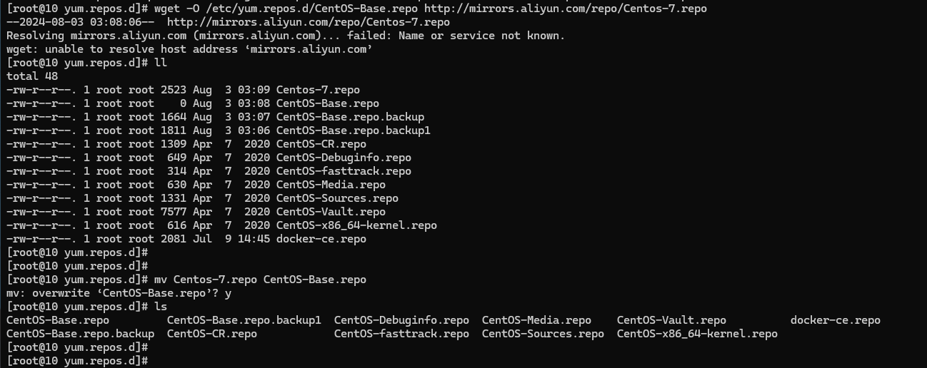Click the 'total 48' line
Screen dimensions: 927x368
coord(32,76)
